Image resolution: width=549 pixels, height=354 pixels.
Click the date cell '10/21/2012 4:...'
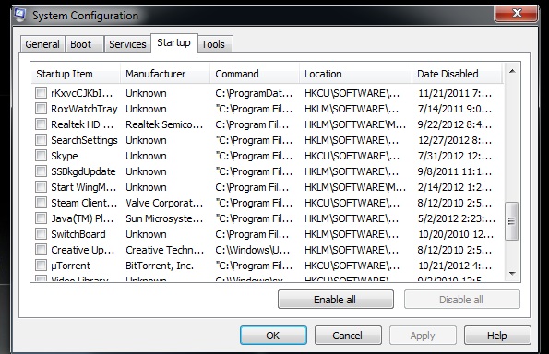click(455, 265)
